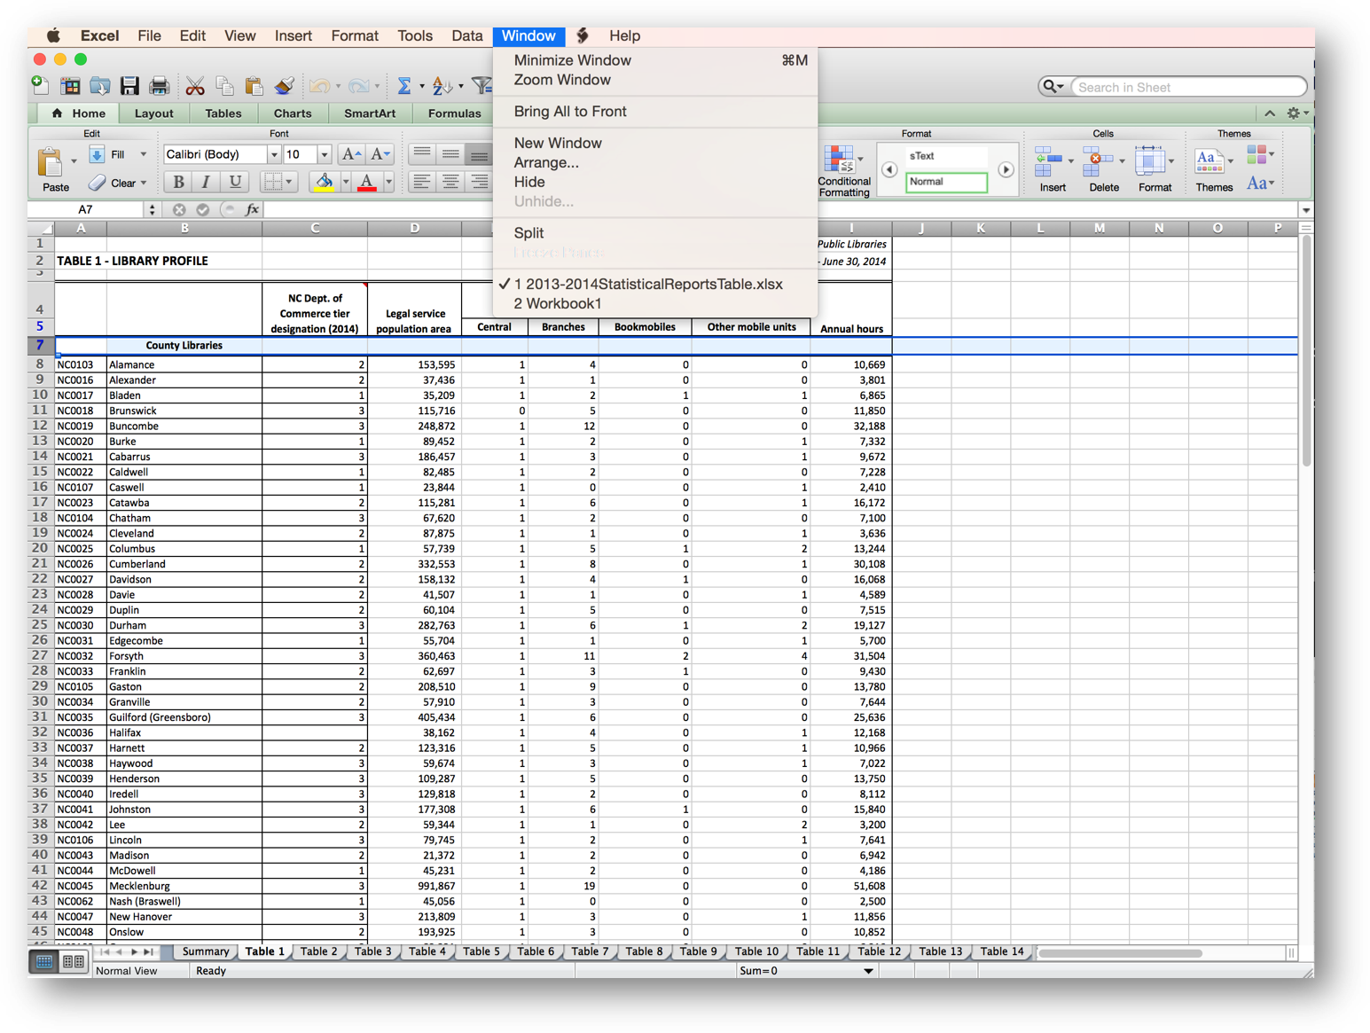Screen dimensions: 1370x1033
Task: Toggle Underline formatting
Action: point(235,182)
